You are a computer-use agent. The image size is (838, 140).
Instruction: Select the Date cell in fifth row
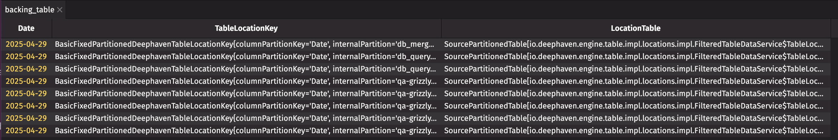tap(26, 94)
